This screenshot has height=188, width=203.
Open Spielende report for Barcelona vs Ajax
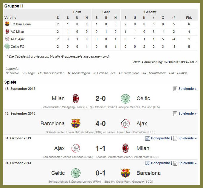[185, 114]
